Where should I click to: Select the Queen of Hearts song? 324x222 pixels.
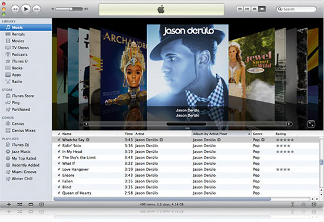pyautogui.click(x=186, y=193)
